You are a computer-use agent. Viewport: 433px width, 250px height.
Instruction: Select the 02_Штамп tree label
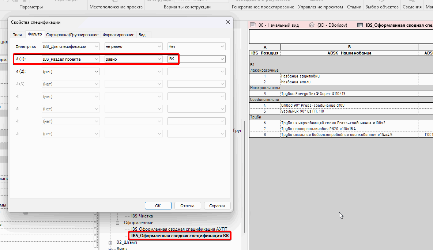click(x=127, y=242)
